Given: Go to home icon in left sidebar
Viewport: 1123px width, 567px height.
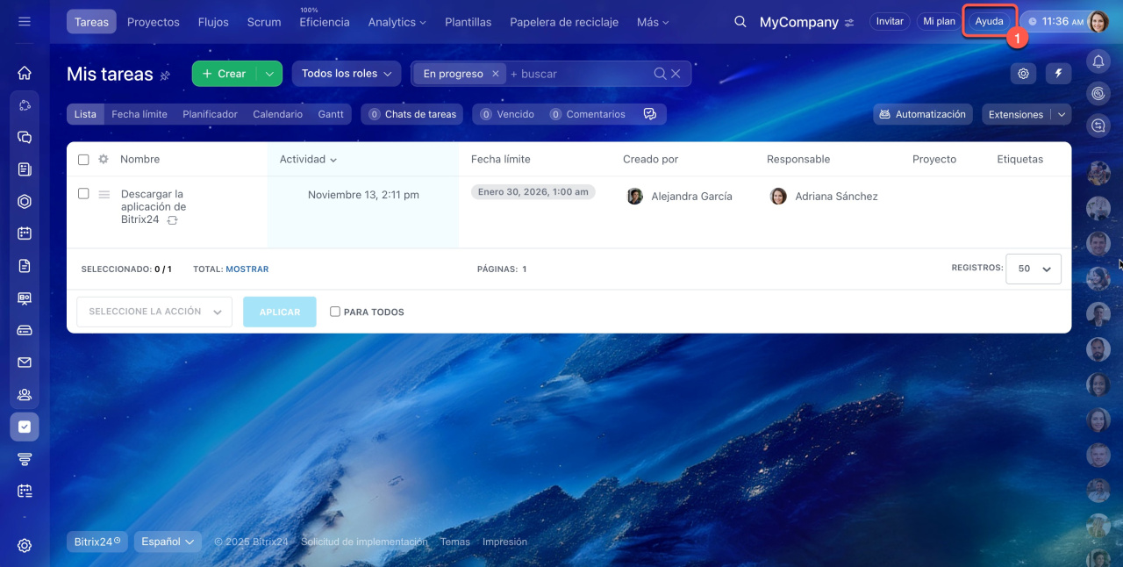Looking at the screenshot, I should [25, 73].
